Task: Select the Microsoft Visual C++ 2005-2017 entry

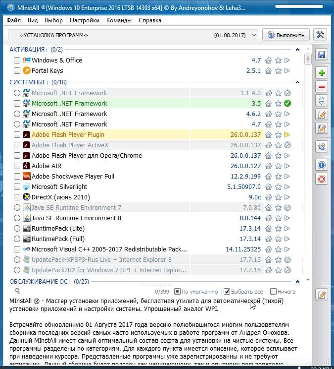Action: pos(109,249)
